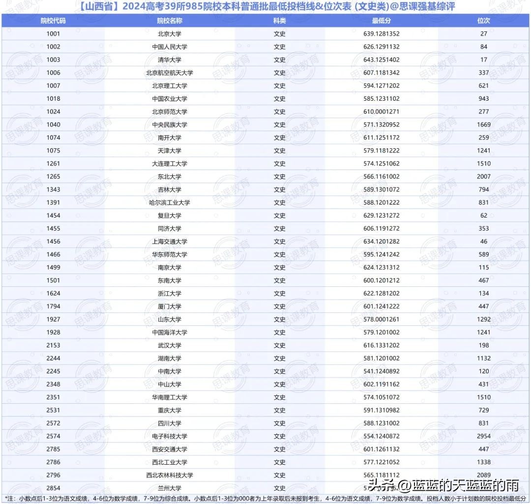This screenshot has width=531, height=504.
Task: Click the 西北农林科技大学 name cell
Action: pyautogui.click(x=170, y=475)
